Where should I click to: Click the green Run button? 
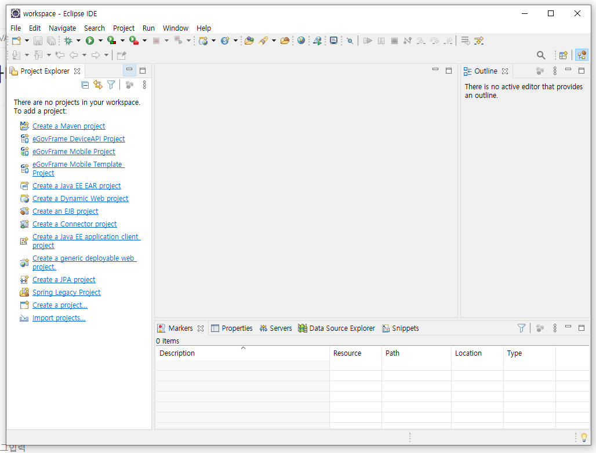pos(90,41)
